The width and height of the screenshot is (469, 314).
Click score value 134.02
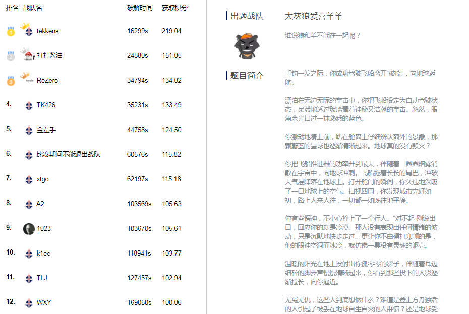click(171, 81)
